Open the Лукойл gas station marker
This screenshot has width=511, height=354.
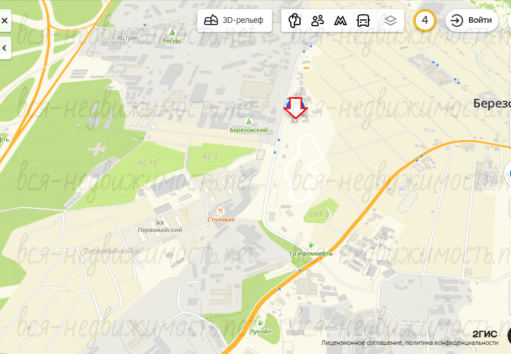(261, 323)
